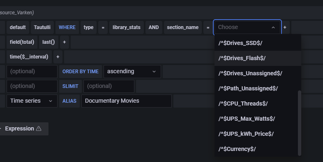Choose the /^$Currency$/ option
Viewport: 323px width, 162px height.
pos(258,149)
